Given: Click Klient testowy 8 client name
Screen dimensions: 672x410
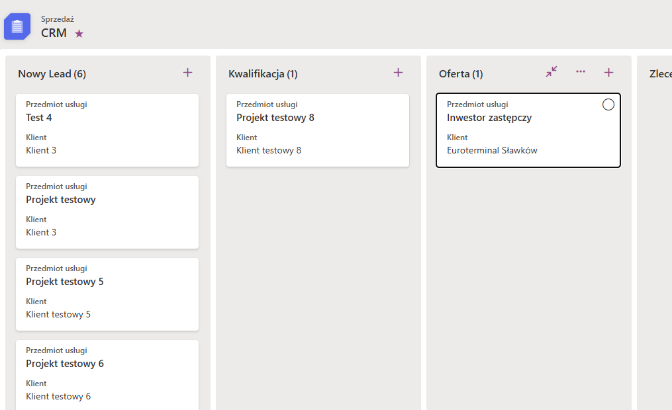Looking at the screenshot, I should click(x=269, y=150).
